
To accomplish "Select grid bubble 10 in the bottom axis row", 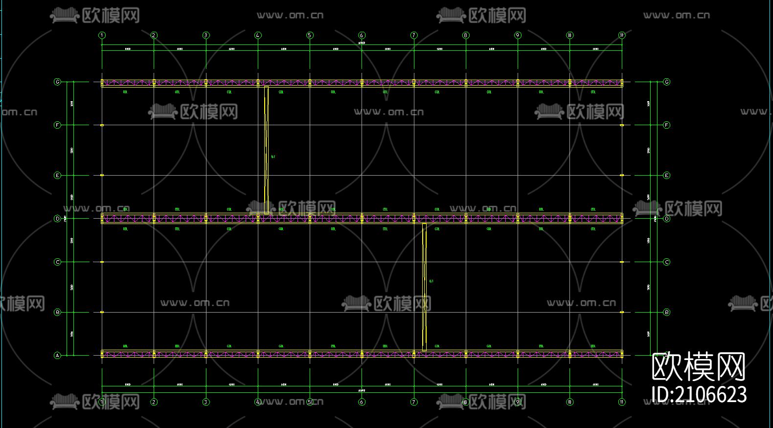I will click(569, 402).
